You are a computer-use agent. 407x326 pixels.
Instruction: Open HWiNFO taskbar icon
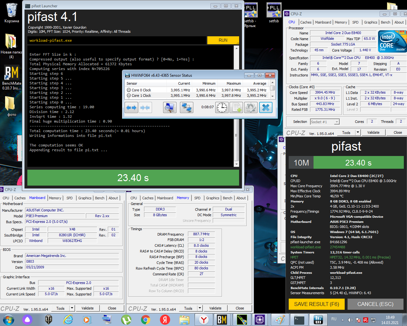coord(318,320)
